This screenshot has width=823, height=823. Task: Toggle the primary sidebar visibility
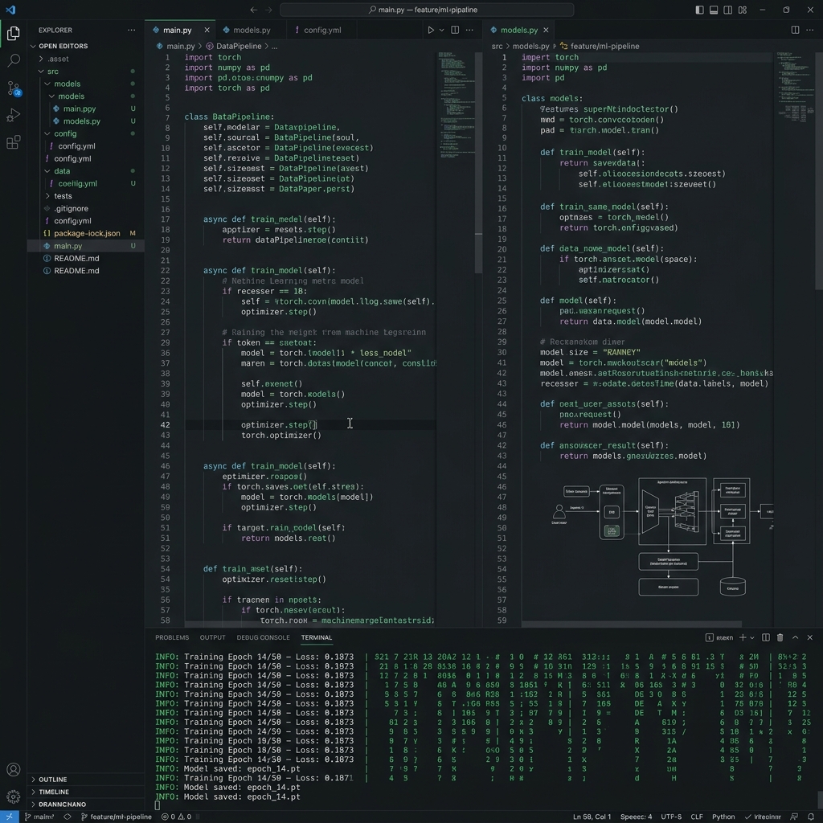click(698, 9)
